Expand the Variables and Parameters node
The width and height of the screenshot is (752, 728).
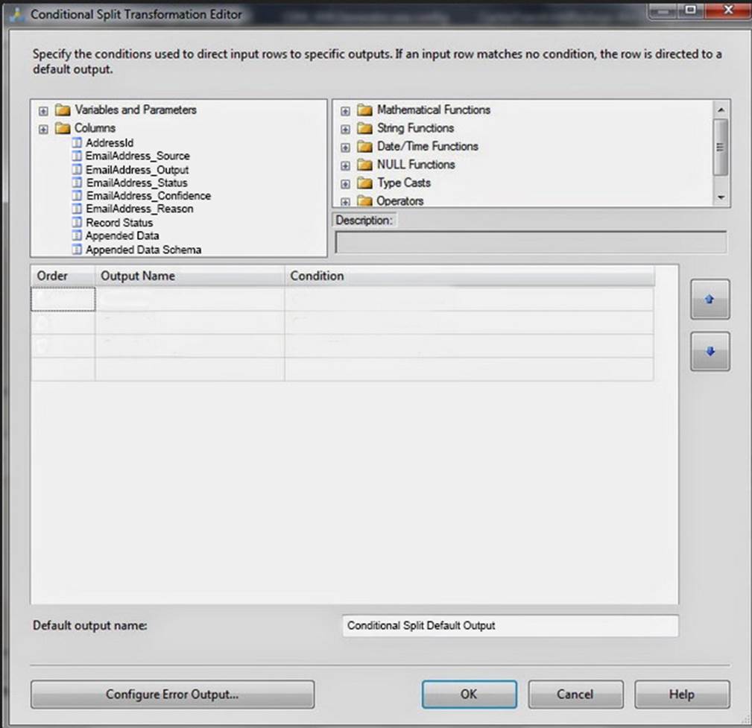(44, 110)
